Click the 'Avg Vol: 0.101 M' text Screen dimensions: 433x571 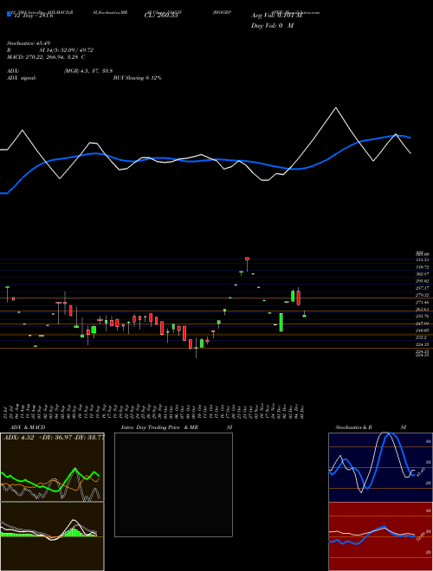(277, 16)
